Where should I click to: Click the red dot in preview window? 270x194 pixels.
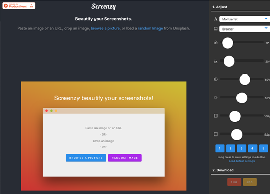pyautogui.click(x=46, y=111)
